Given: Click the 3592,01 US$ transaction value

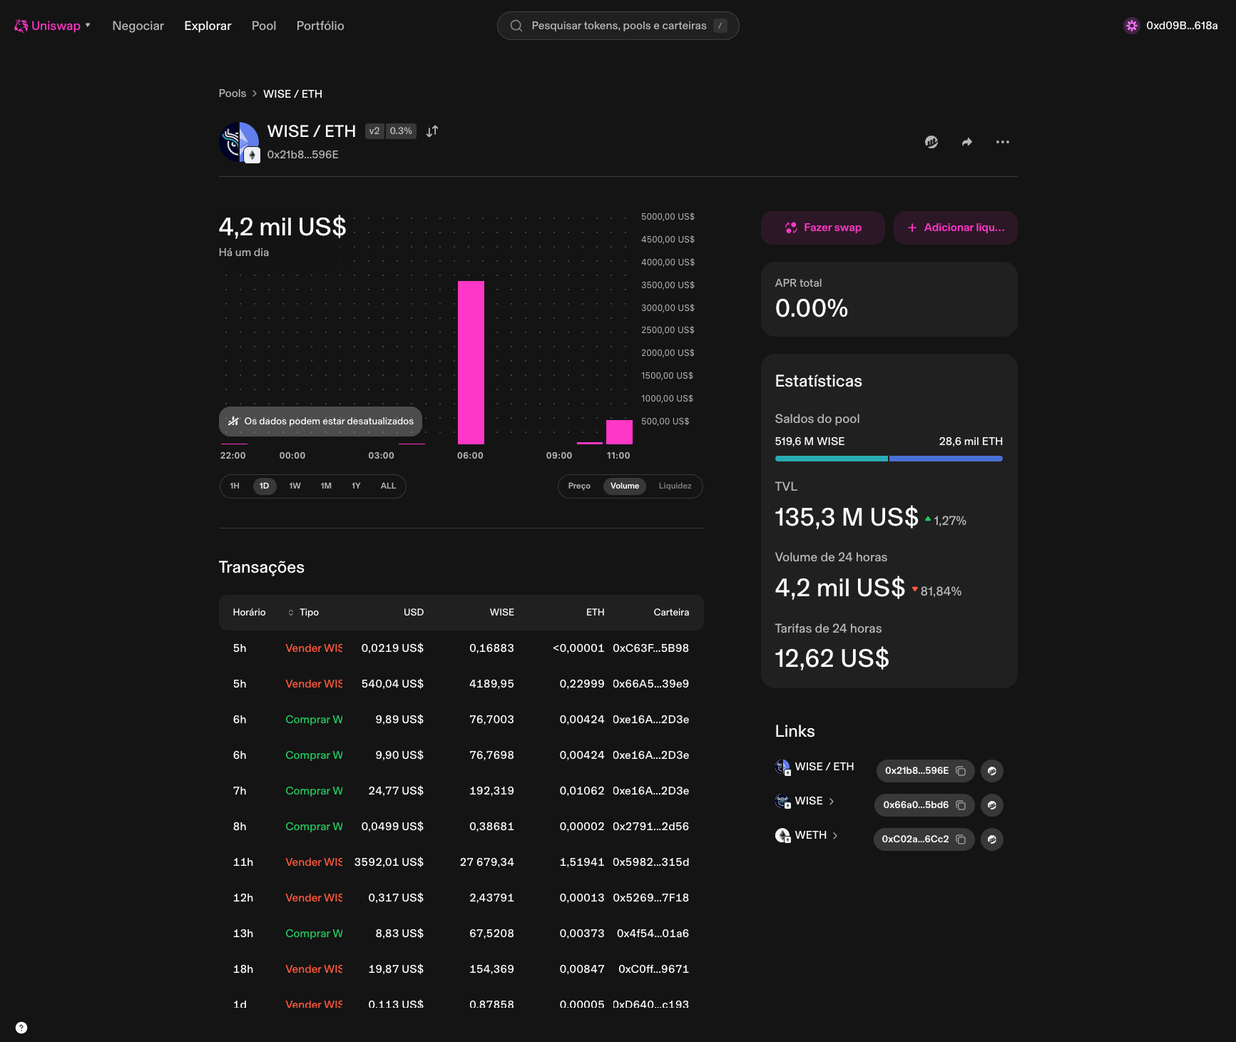Looking at the screenshot, I should (x=389, y=862).
